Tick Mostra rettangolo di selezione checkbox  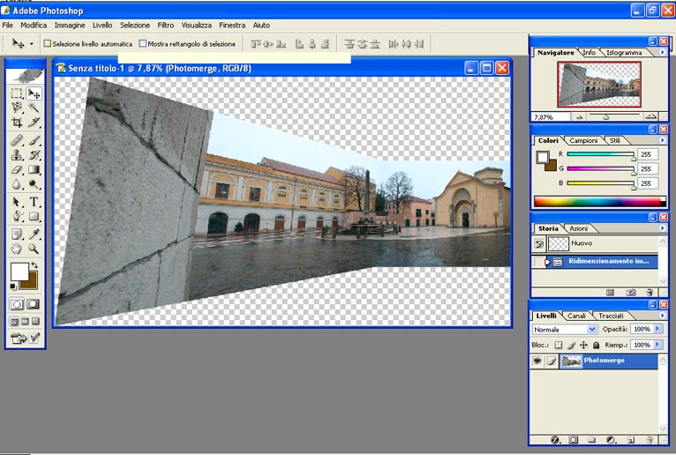tap(143, 43)
